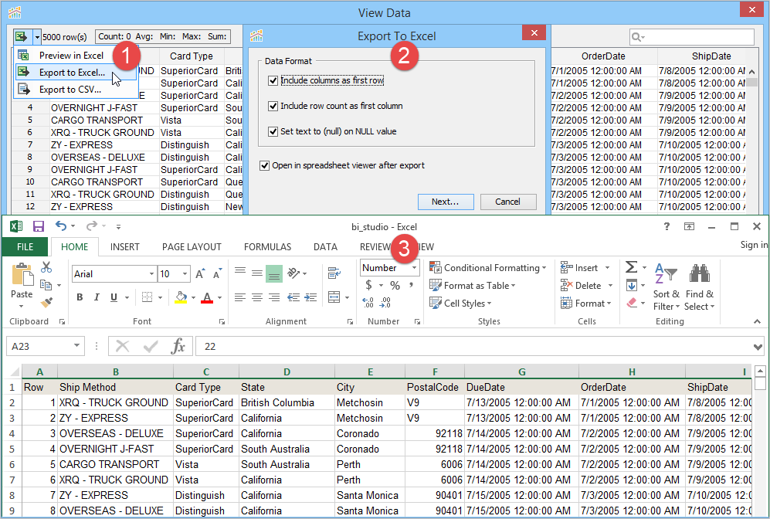Align text left in Alignment group
The width and height of the screenshot is (770, 519).
[x=239, y=297]
